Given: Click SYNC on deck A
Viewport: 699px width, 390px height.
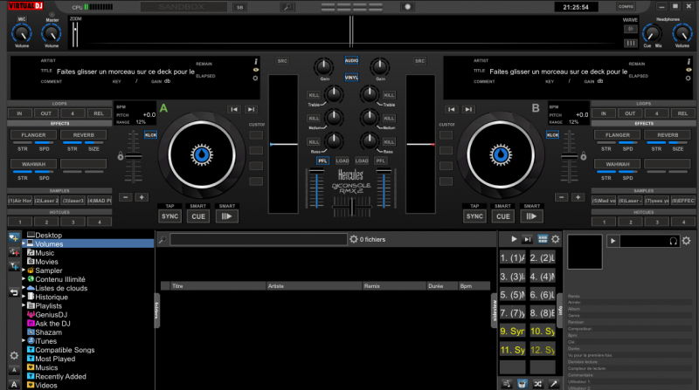Looking at the screenshot, I should click(170, 216).
